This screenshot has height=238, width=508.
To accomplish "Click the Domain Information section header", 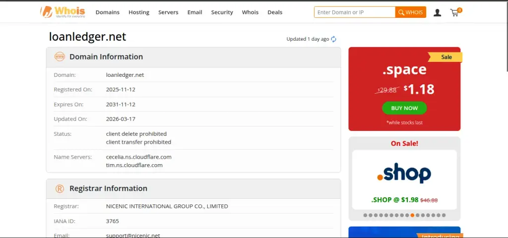I will pyautogui.click(x=193, y=57).
